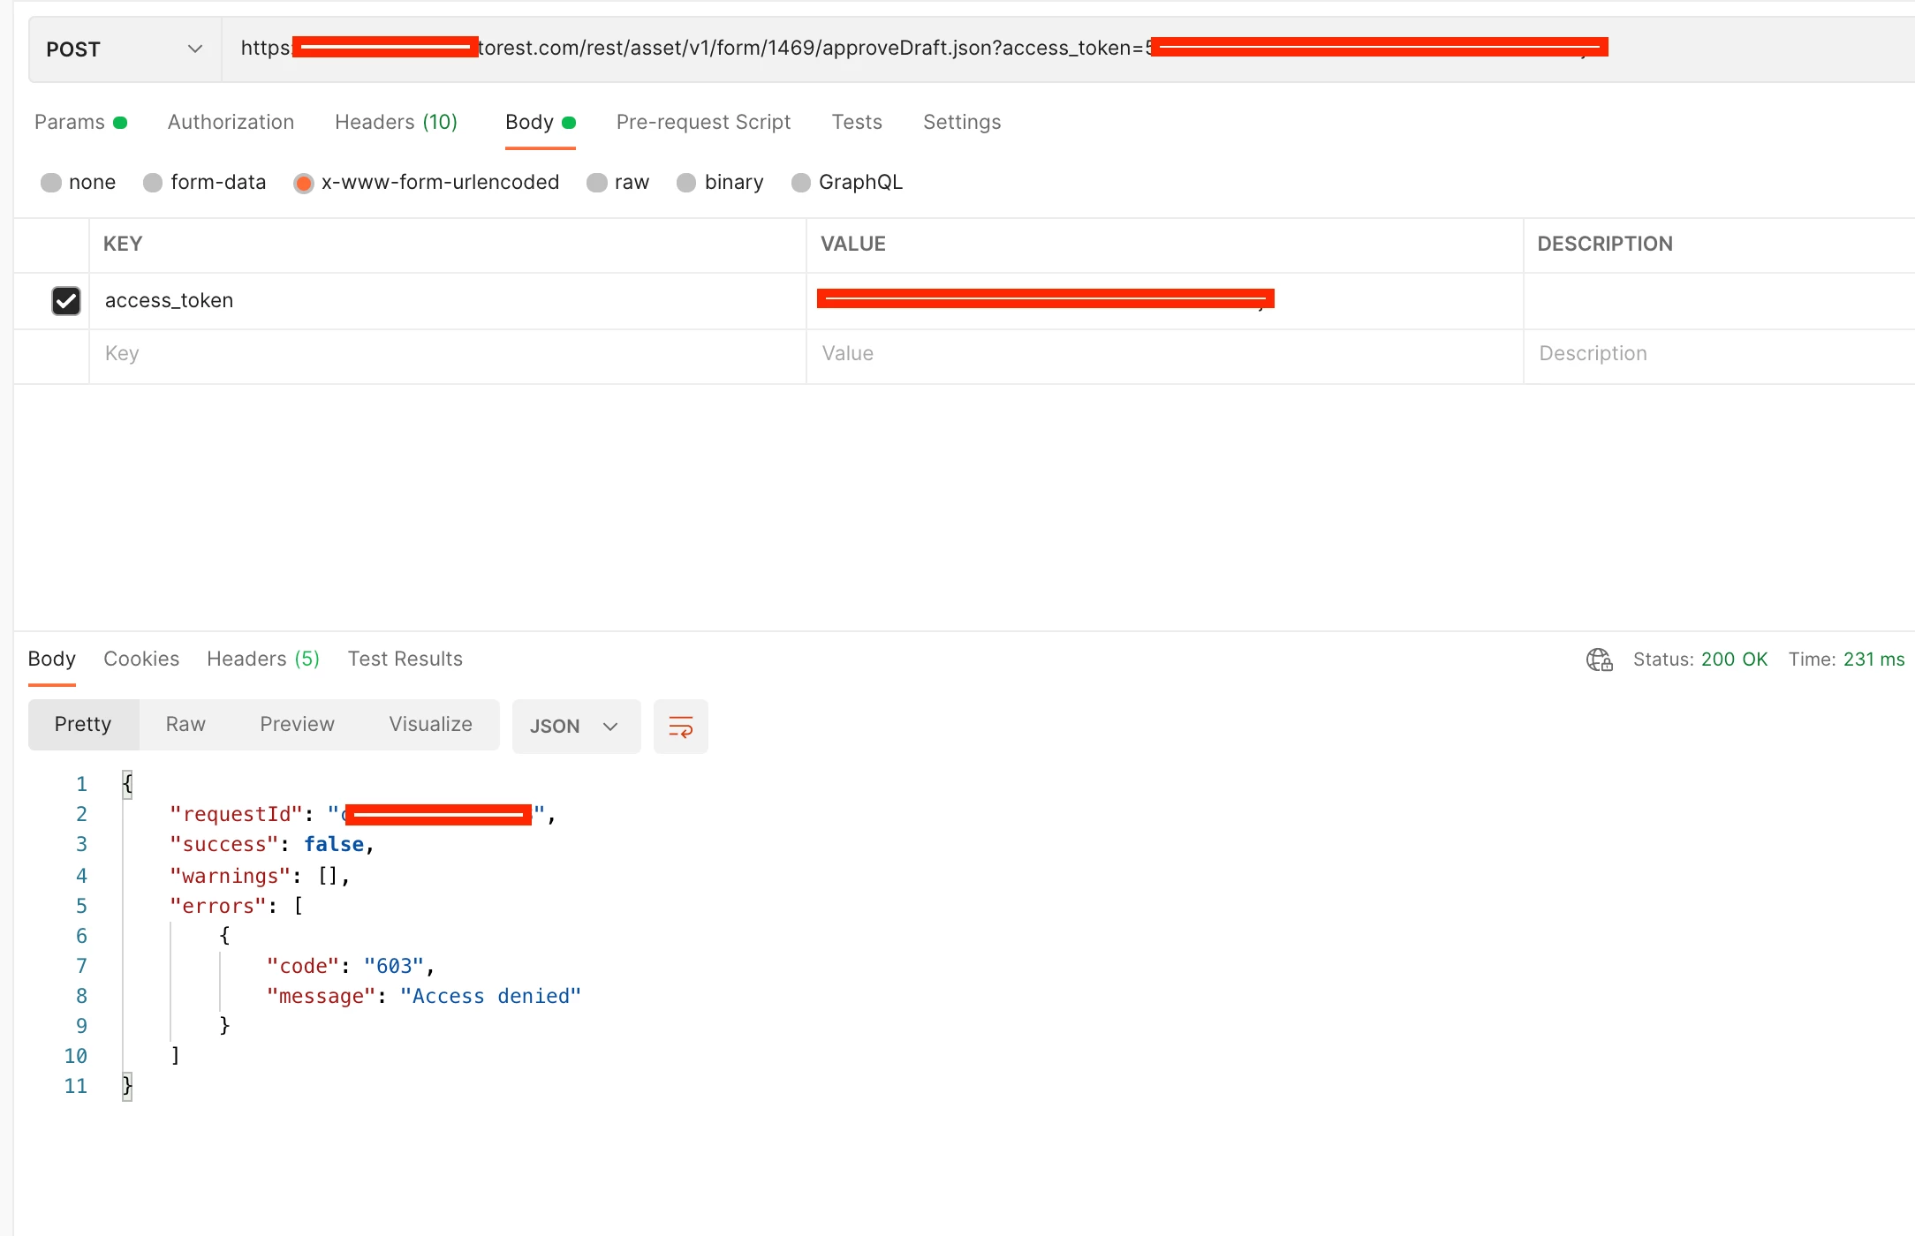The image size is (1915, 1236).
Task: Switch to the Authorization tab
Action: tap(231, 122)
